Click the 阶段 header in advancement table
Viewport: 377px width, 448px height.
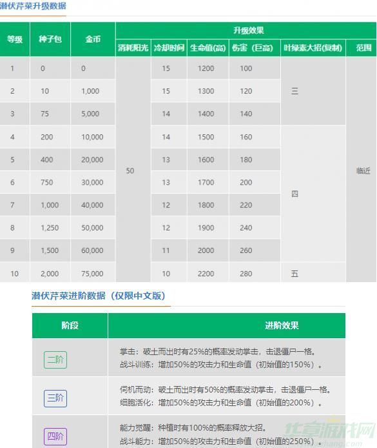[x=70, y=325]
